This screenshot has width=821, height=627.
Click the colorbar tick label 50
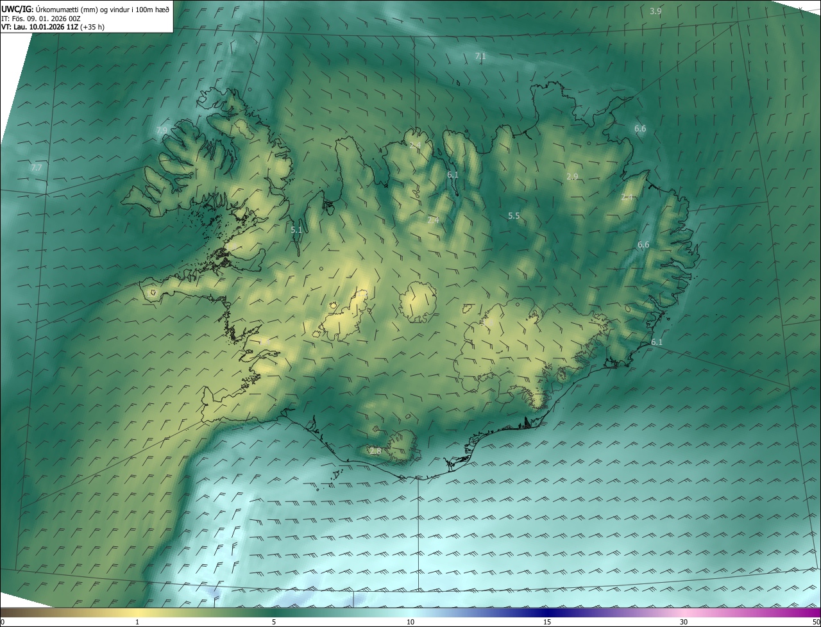pos(816,622)
